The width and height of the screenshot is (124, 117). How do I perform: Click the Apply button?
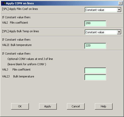(48, 106)
